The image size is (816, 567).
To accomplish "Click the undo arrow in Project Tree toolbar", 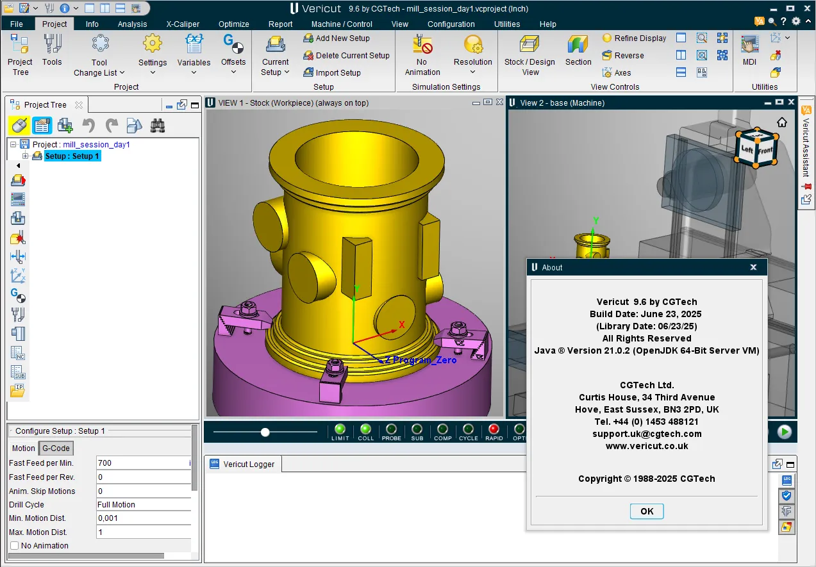I will pyautogui.click(x=88, y=126).
